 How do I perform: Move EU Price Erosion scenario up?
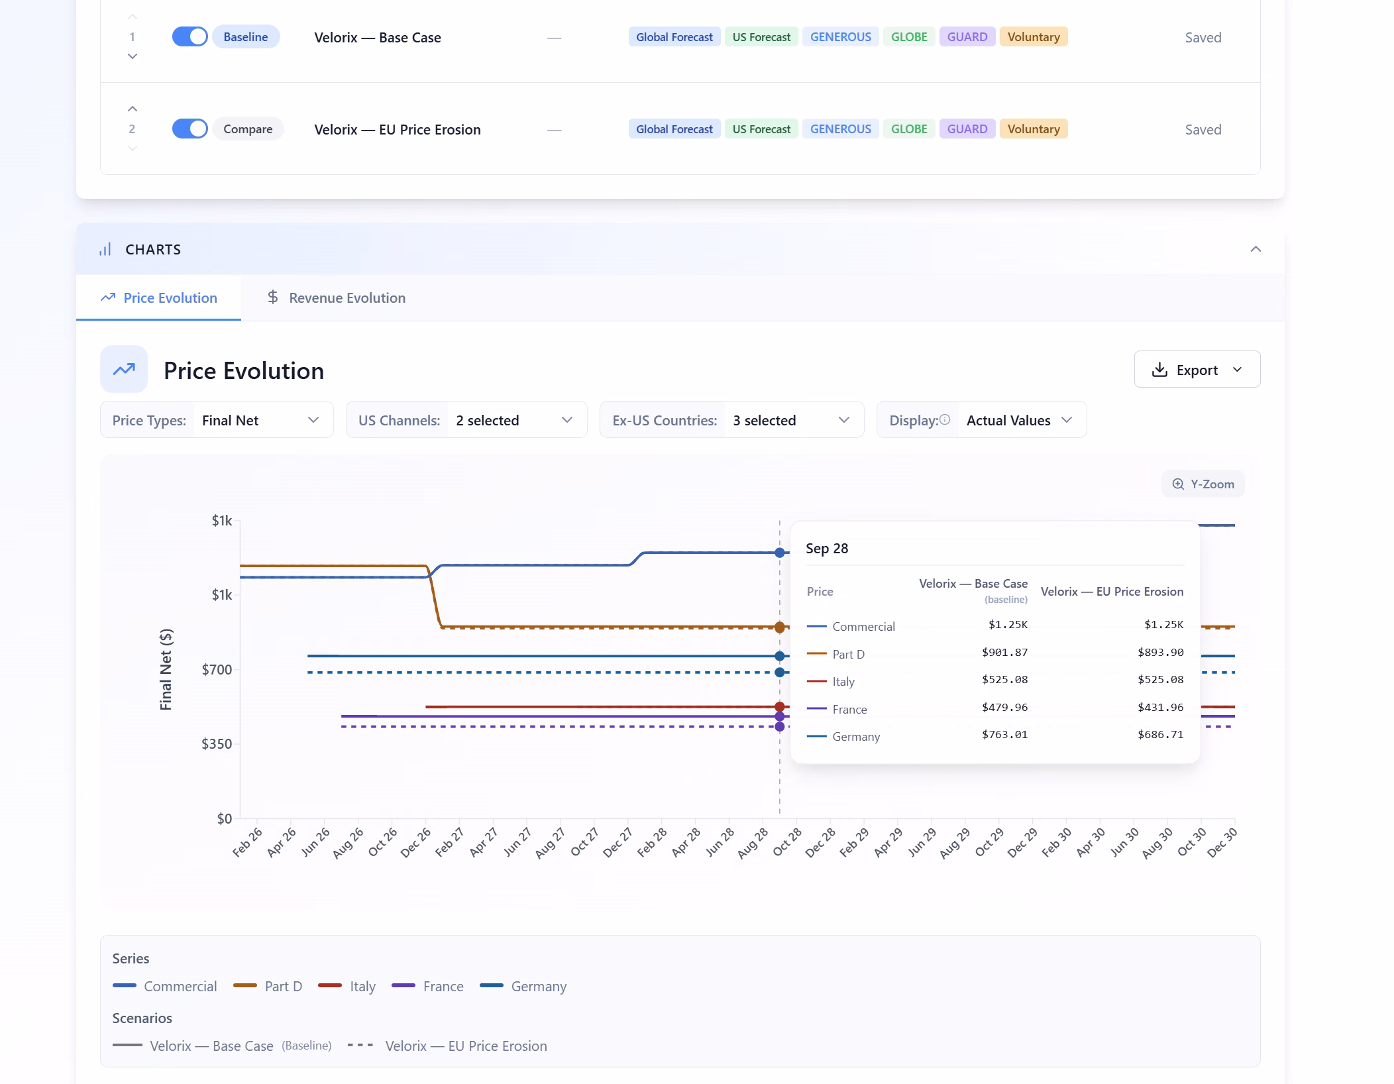[x=133, y=109]
